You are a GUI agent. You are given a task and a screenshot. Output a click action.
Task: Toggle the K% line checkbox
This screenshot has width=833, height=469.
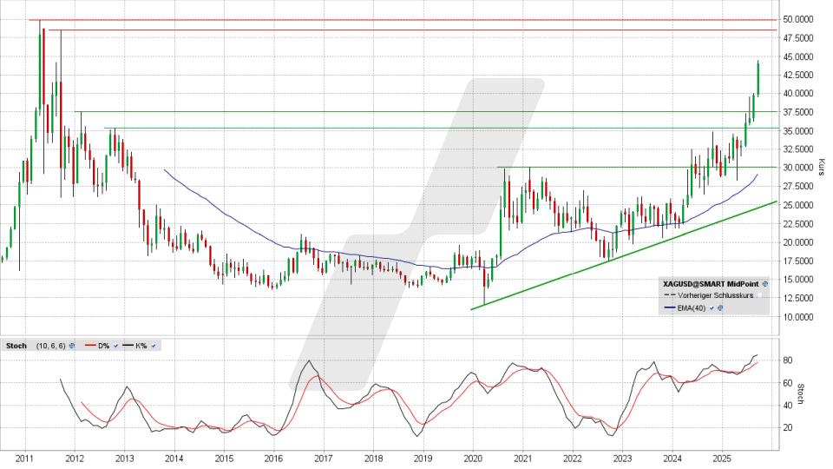(154, 346)
